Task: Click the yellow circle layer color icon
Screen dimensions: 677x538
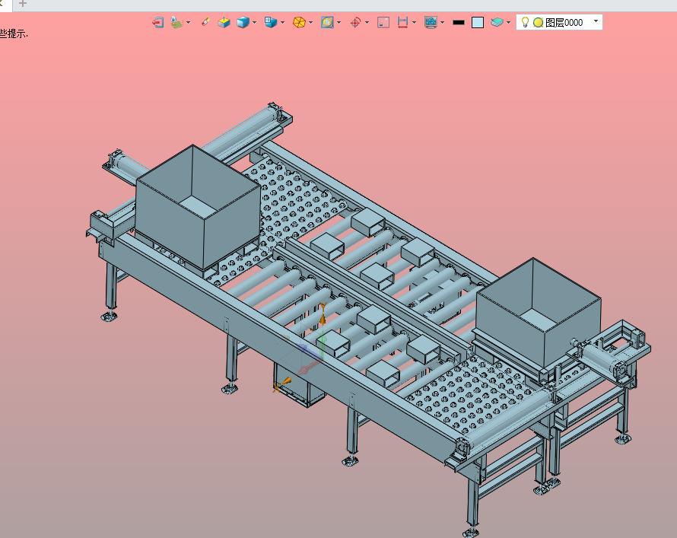Action: coord(538,23)
